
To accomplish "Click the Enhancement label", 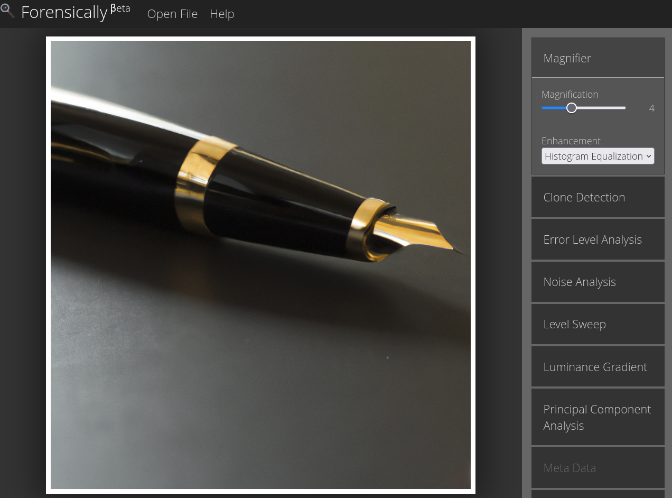I will tap(571, 141).
